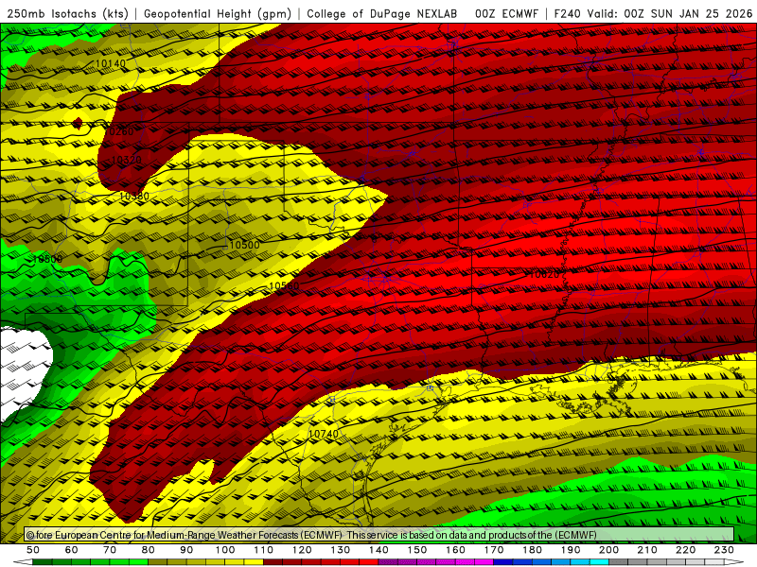Click the 10320 height contour label
This screenshot has height=567, width=757.
coord(127,160)
